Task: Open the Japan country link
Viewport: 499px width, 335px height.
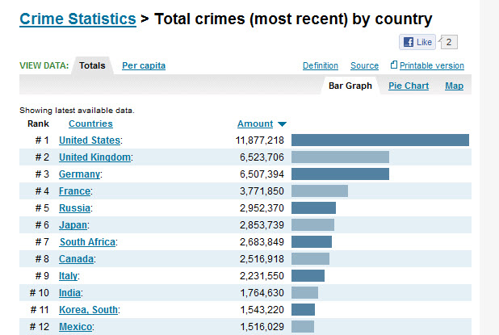Action: 73,225
